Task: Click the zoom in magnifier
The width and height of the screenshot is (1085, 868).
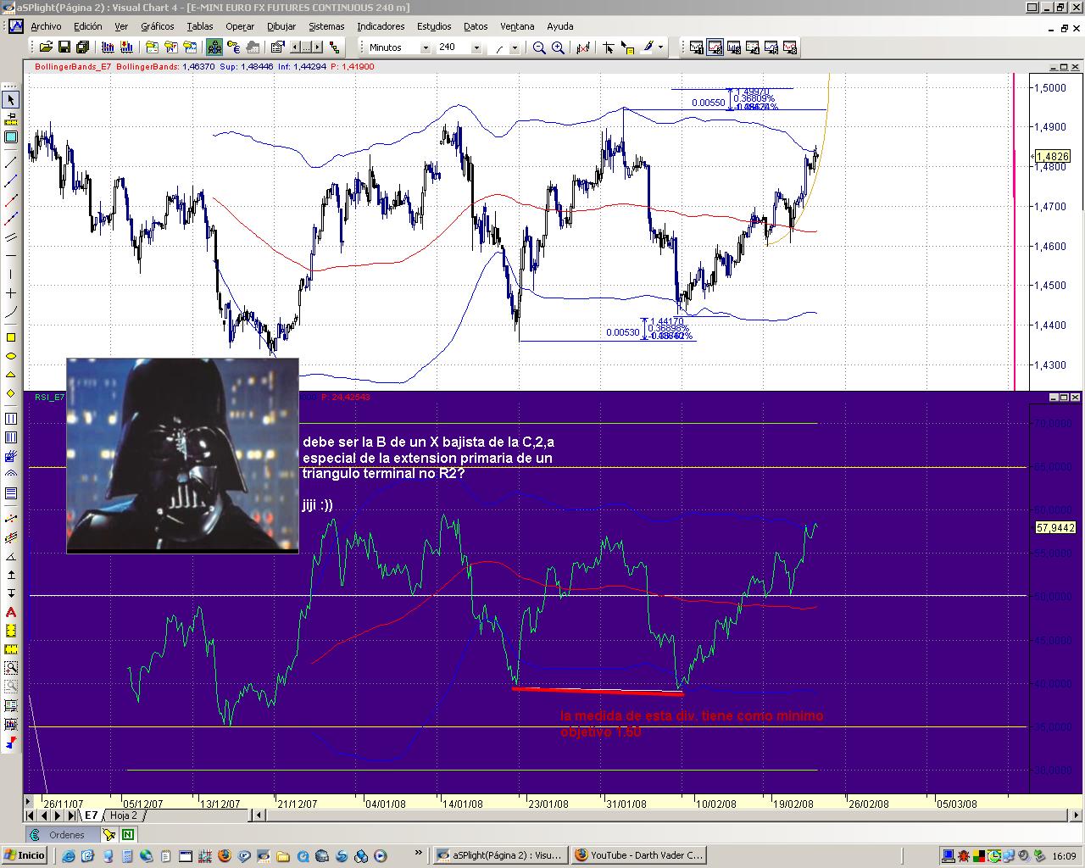Action: click(x=559, y=47)
